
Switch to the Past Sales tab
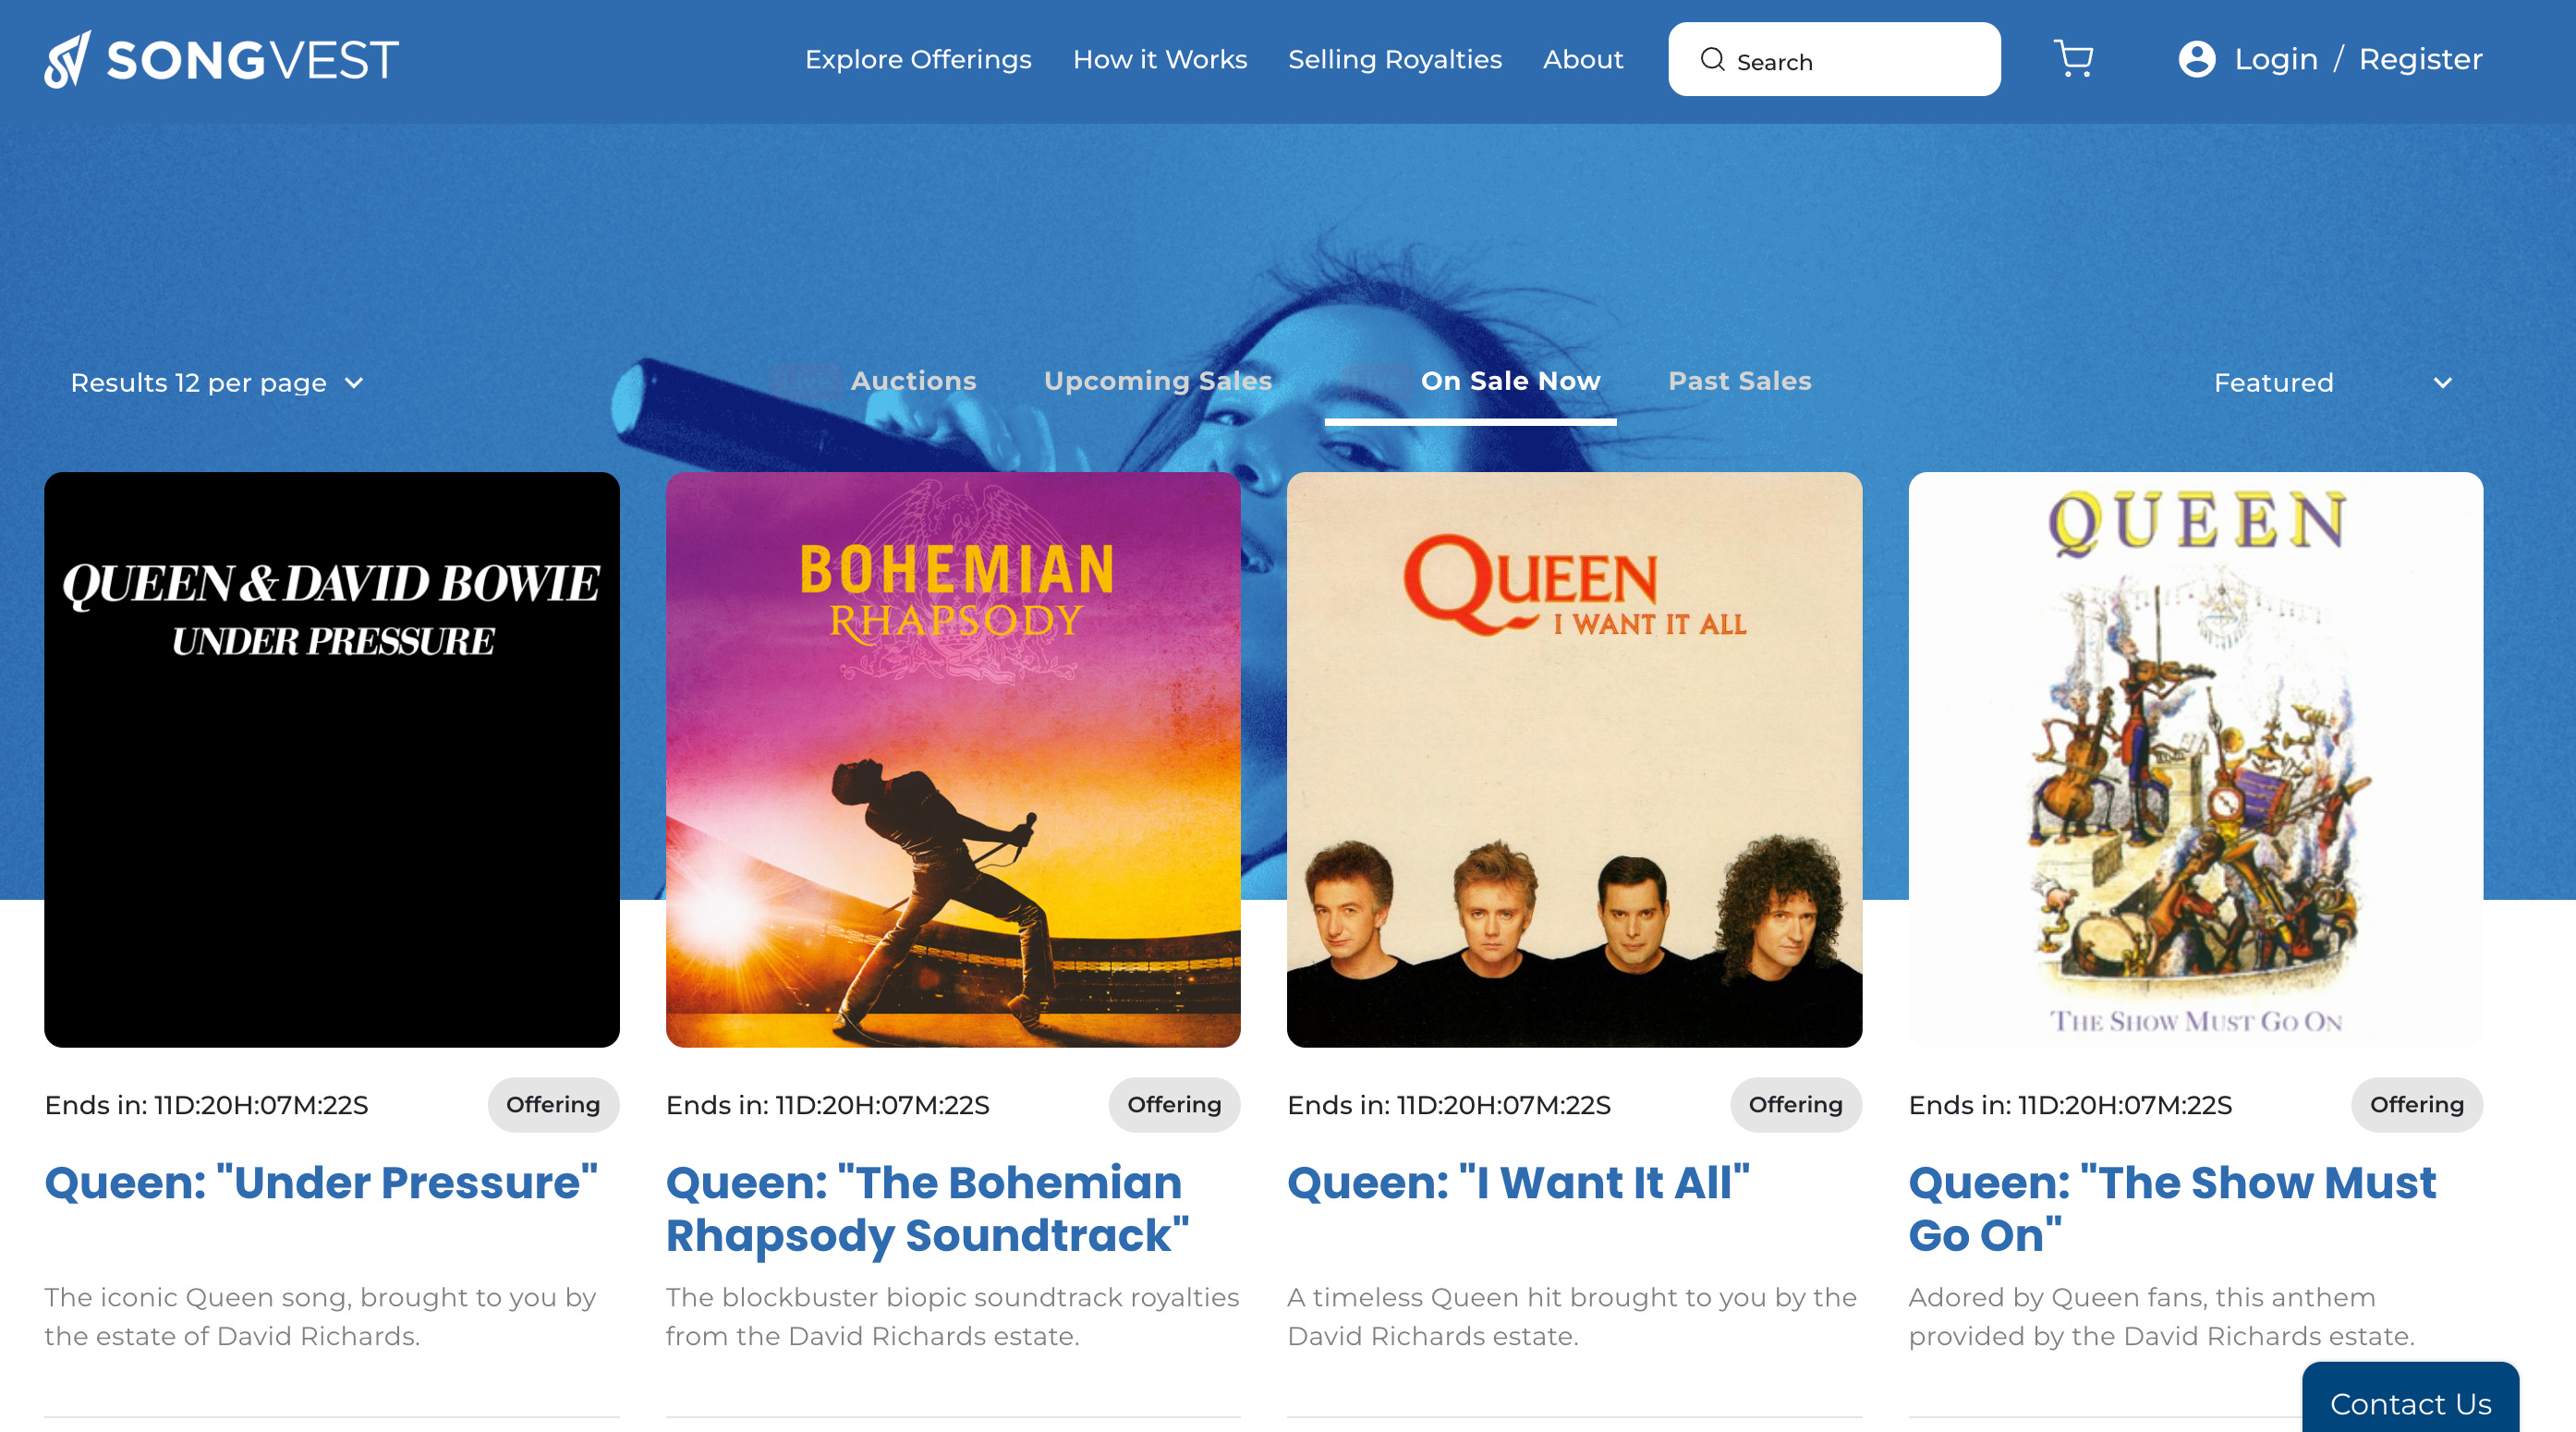1739,381
